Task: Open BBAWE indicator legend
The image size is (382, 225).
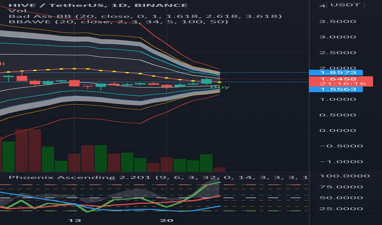Action: point(118,22)
